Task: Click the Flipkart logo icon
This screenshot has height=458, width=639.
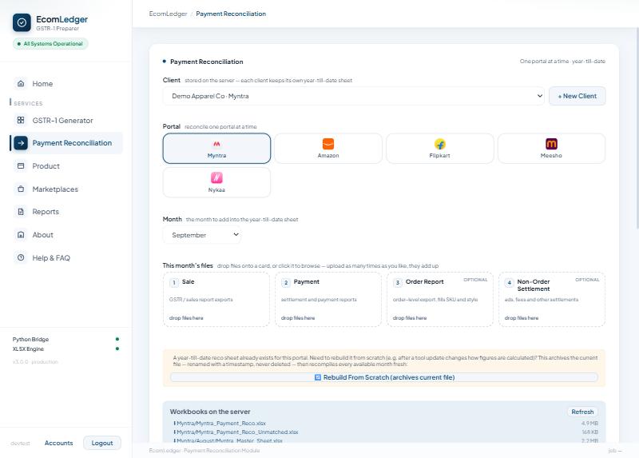Action: 440,144
